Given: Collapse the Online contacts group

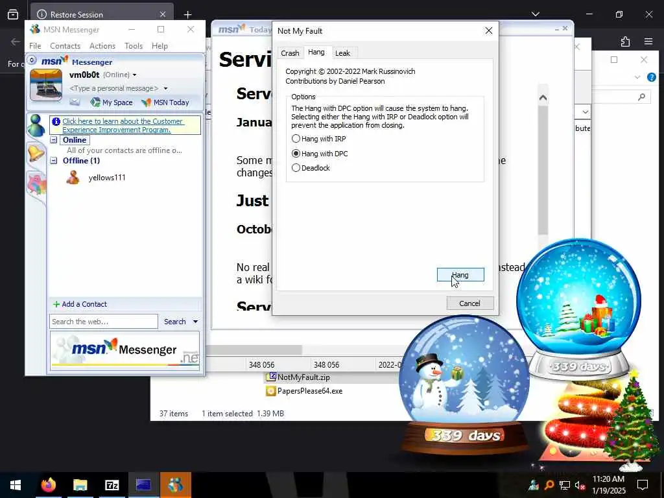Looking at the screenshot, I should 54,140.
